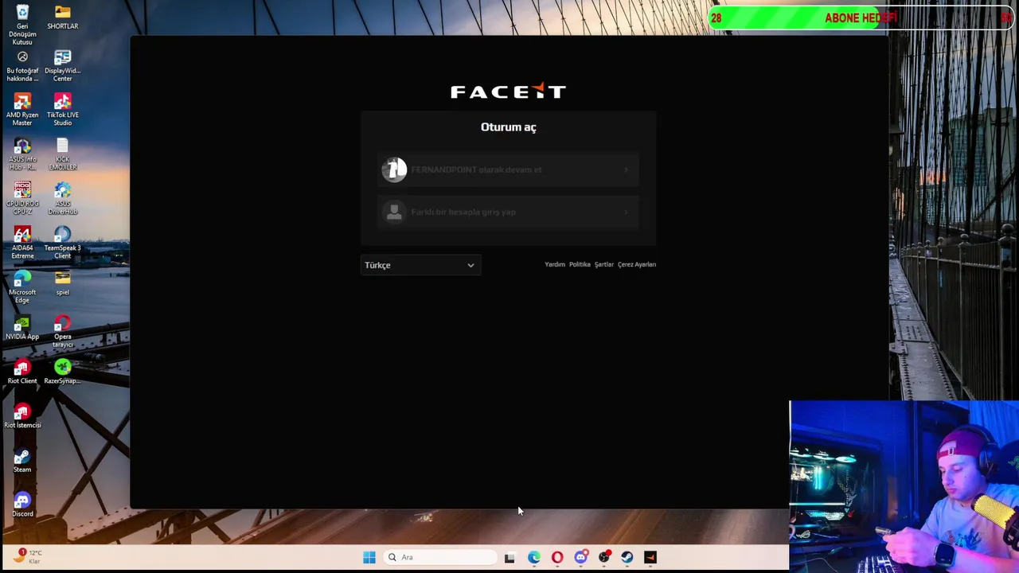Open the Şartlar terms link
This screenshot has width=1019, height=573.
[604, 264]
